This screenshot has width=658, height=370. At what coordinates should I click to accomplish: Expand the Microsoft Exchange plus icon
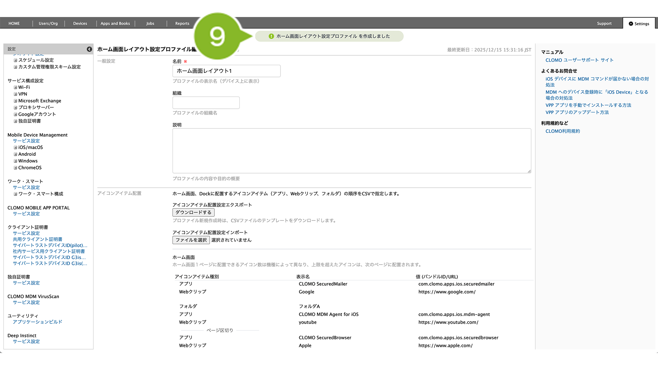[16, 101]
